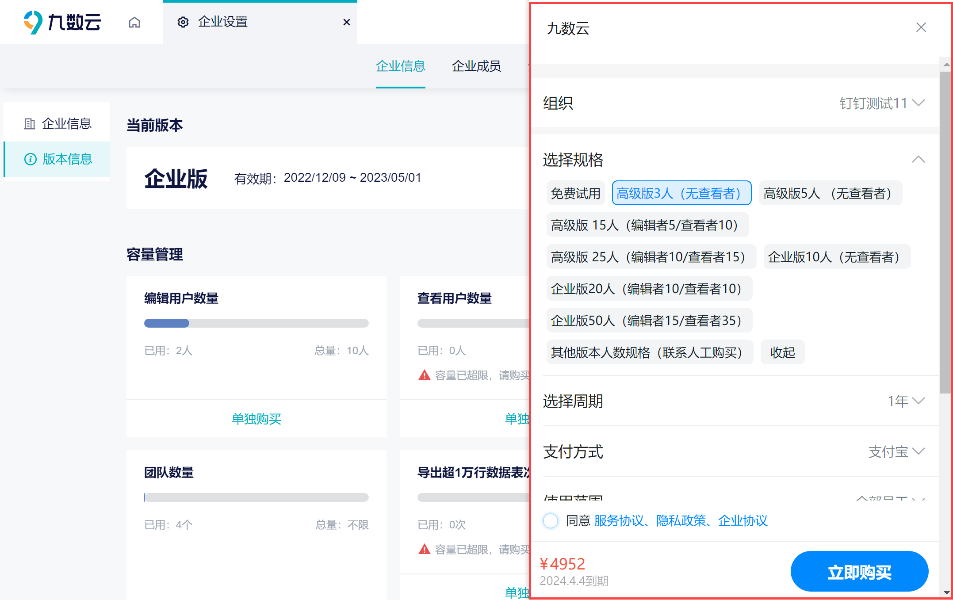Check the 同意 agreement radio button

551,520
